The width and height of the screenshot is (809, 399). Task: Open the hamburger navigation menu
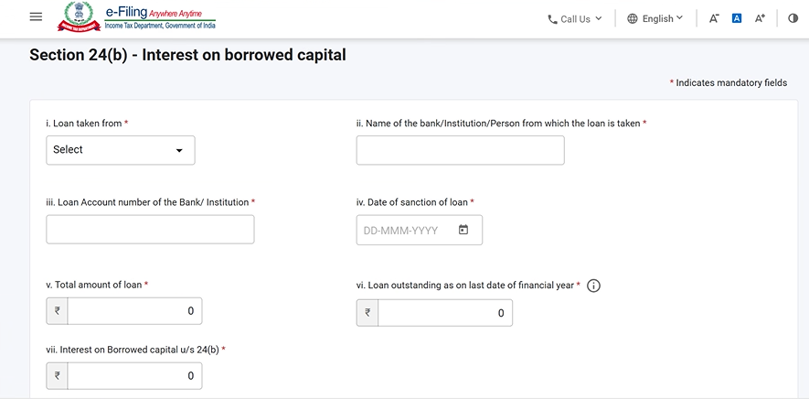coord(36,17)
